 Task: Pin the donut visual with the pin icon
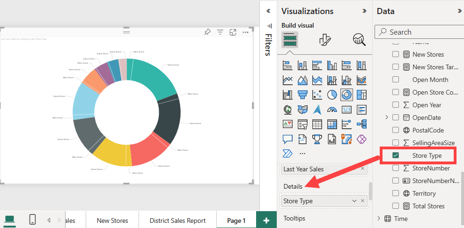207,32
